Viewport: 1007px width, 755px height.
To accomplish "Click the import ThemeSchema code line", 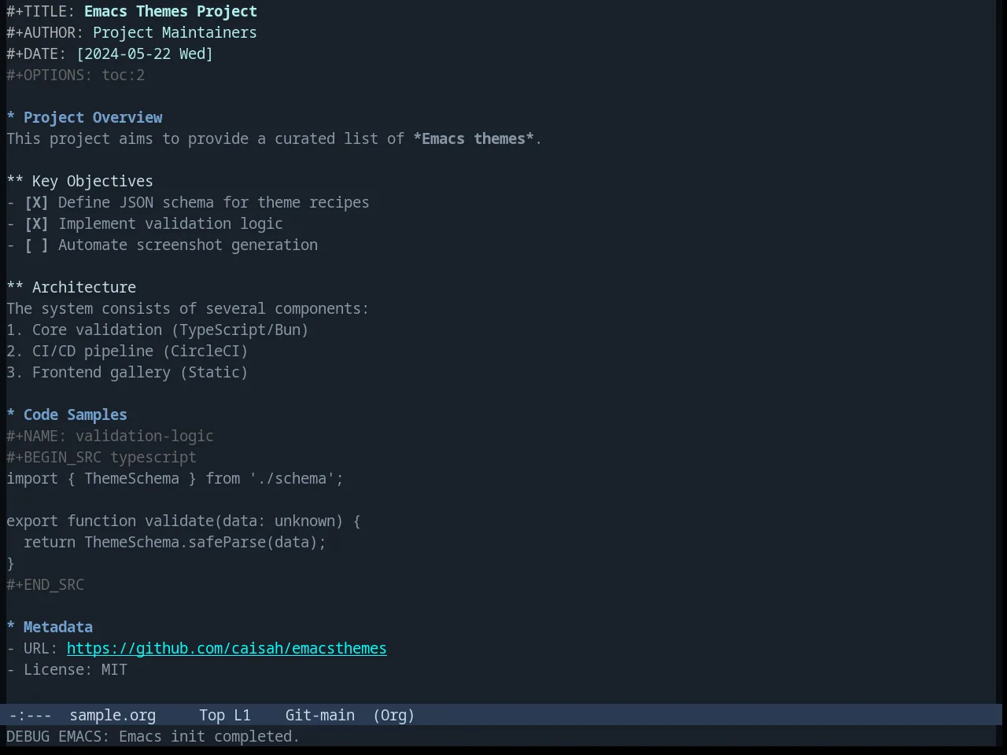I will (175, 479).
